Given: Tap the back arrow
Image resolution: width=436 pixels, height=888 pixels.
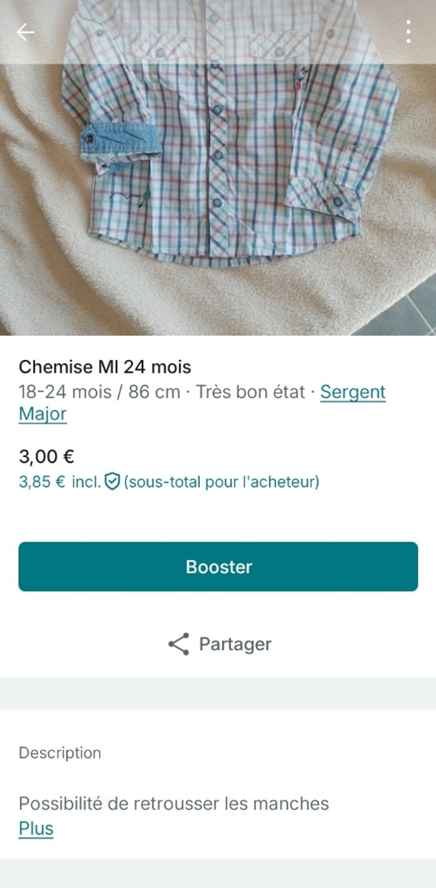Looking at the screenshot, I should tap(26, 32).
